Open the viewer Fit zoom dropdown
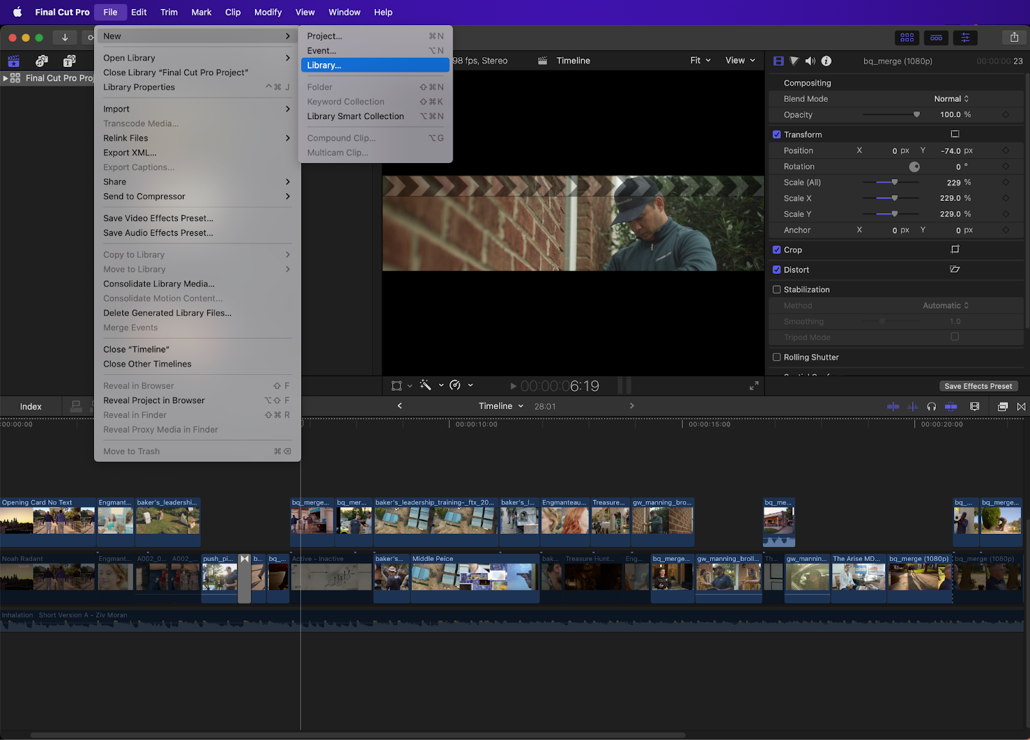 click(x=700, y=61)
